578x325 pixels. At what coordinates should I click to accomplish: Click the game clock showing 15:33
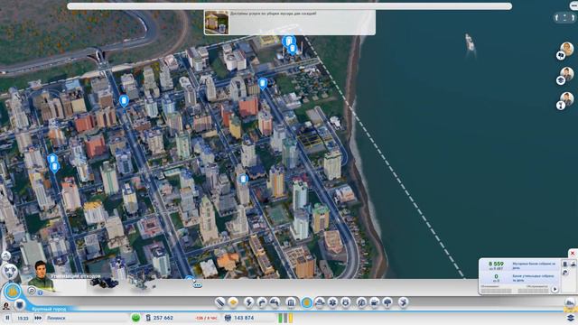point(23,318)
